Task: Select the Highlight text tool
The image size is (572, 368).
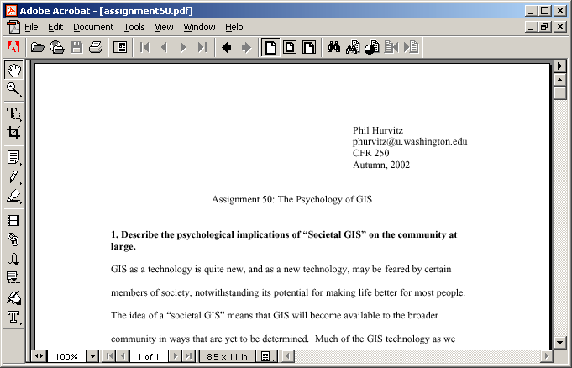Action: click(14, 197)
